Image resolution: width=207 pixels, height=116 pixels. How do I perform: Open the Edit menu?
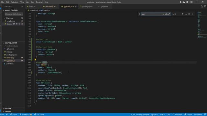pos(7,2)
